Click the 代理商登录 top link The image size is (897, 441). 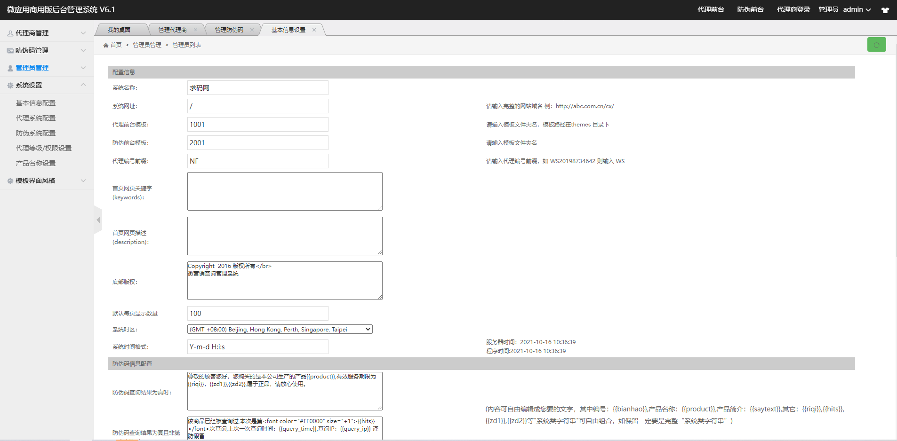[x=793, y=9]
